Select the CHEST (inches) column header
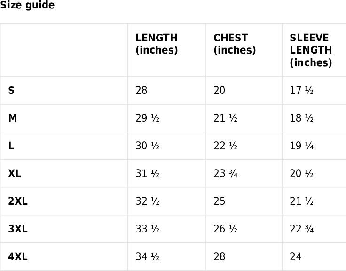346x271 pixels. click(x=235, y=44)
